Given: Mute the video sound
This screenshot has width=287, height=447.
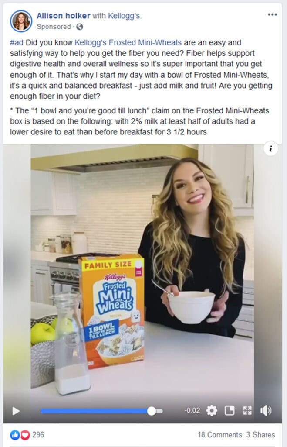Looking at the screenshot, I should [266, 410].
